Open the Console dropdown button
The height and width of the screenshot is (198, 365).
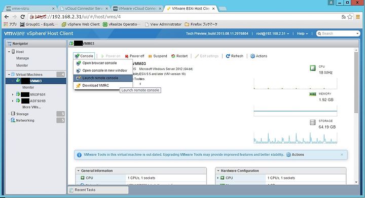click(x=84, y=56)
